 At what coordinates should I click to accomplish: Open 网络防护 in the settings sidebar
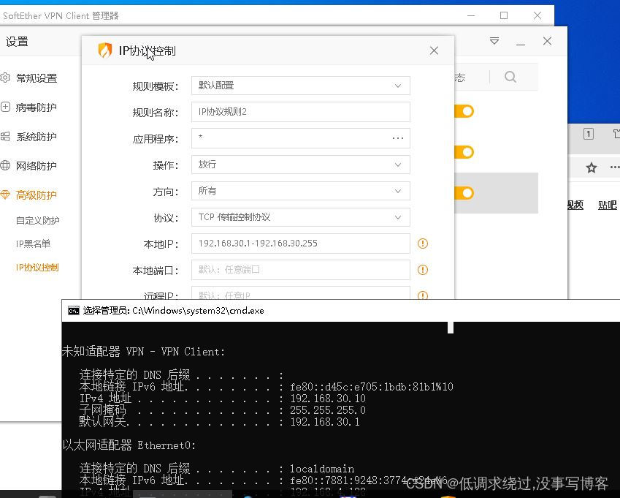click(x=37, y=166)
